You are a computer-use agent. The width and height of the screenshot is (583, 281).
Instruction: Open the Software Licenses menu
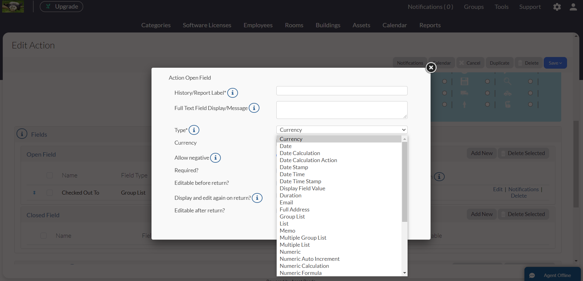207,25
